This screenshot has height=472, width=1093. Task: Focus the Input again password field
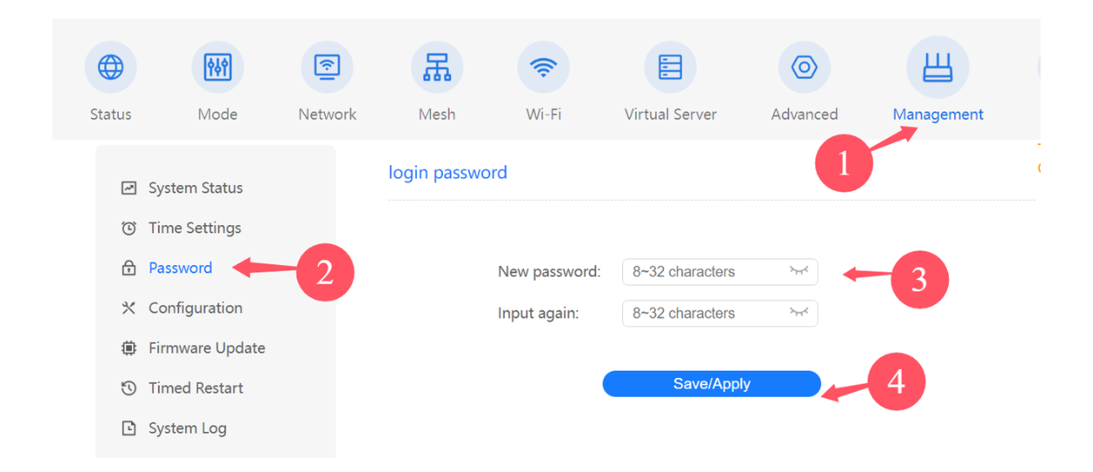(720, 313)
